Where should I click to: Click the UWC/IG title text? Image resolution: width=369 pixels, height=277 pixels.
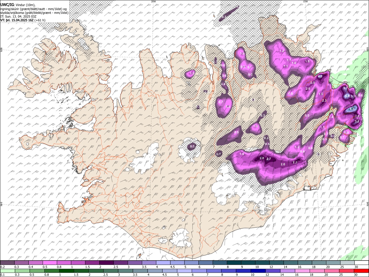(x=7, y=5)
